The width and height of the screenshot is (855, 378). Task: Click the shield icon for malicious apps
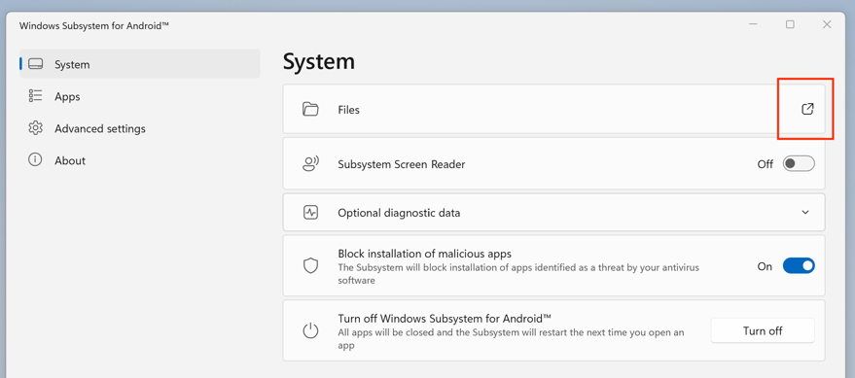click(x=310, y=266)
